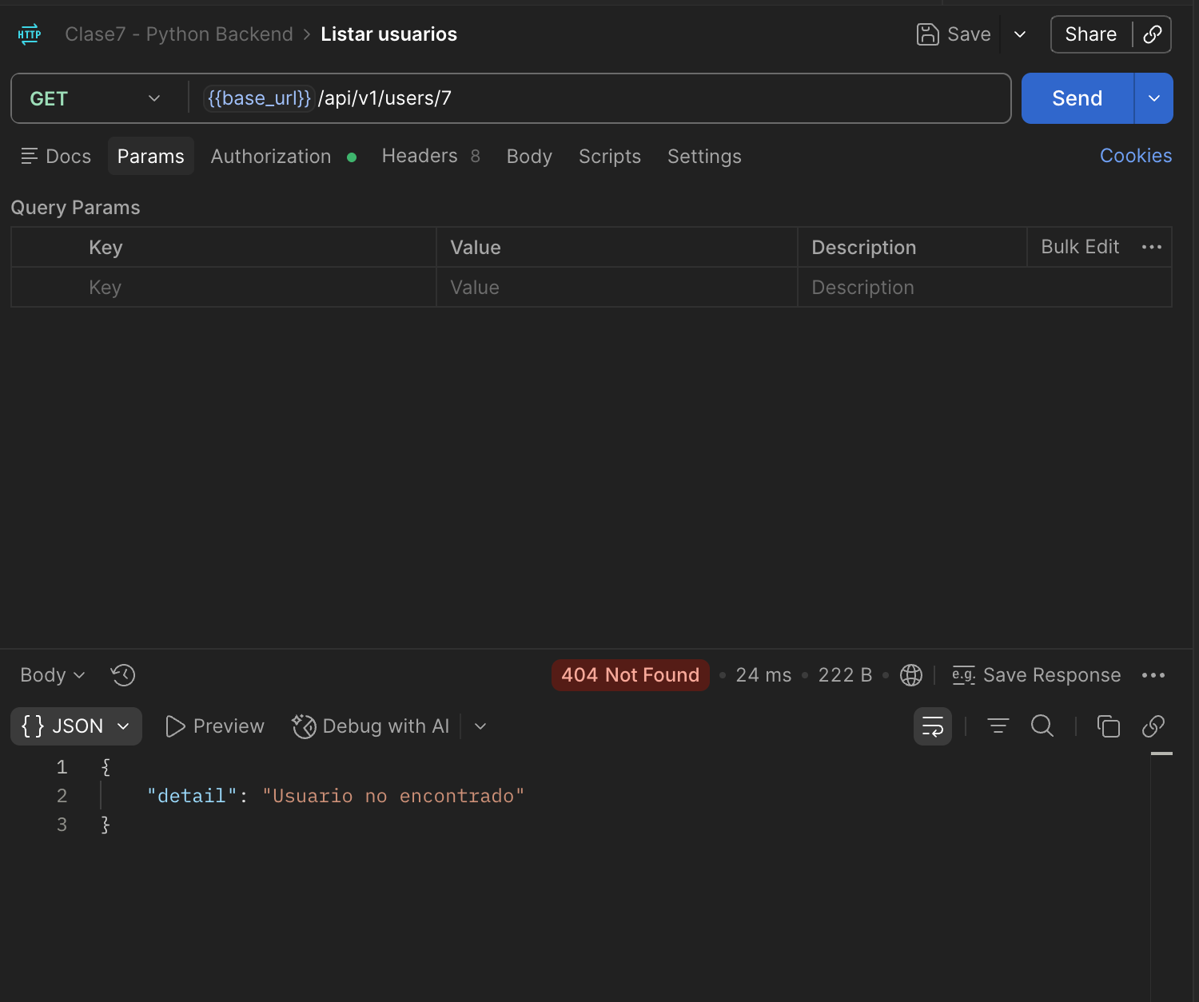Send the request
Screen dimensions: 1199x1002
pyautogui.click(x=1078, y=98)
